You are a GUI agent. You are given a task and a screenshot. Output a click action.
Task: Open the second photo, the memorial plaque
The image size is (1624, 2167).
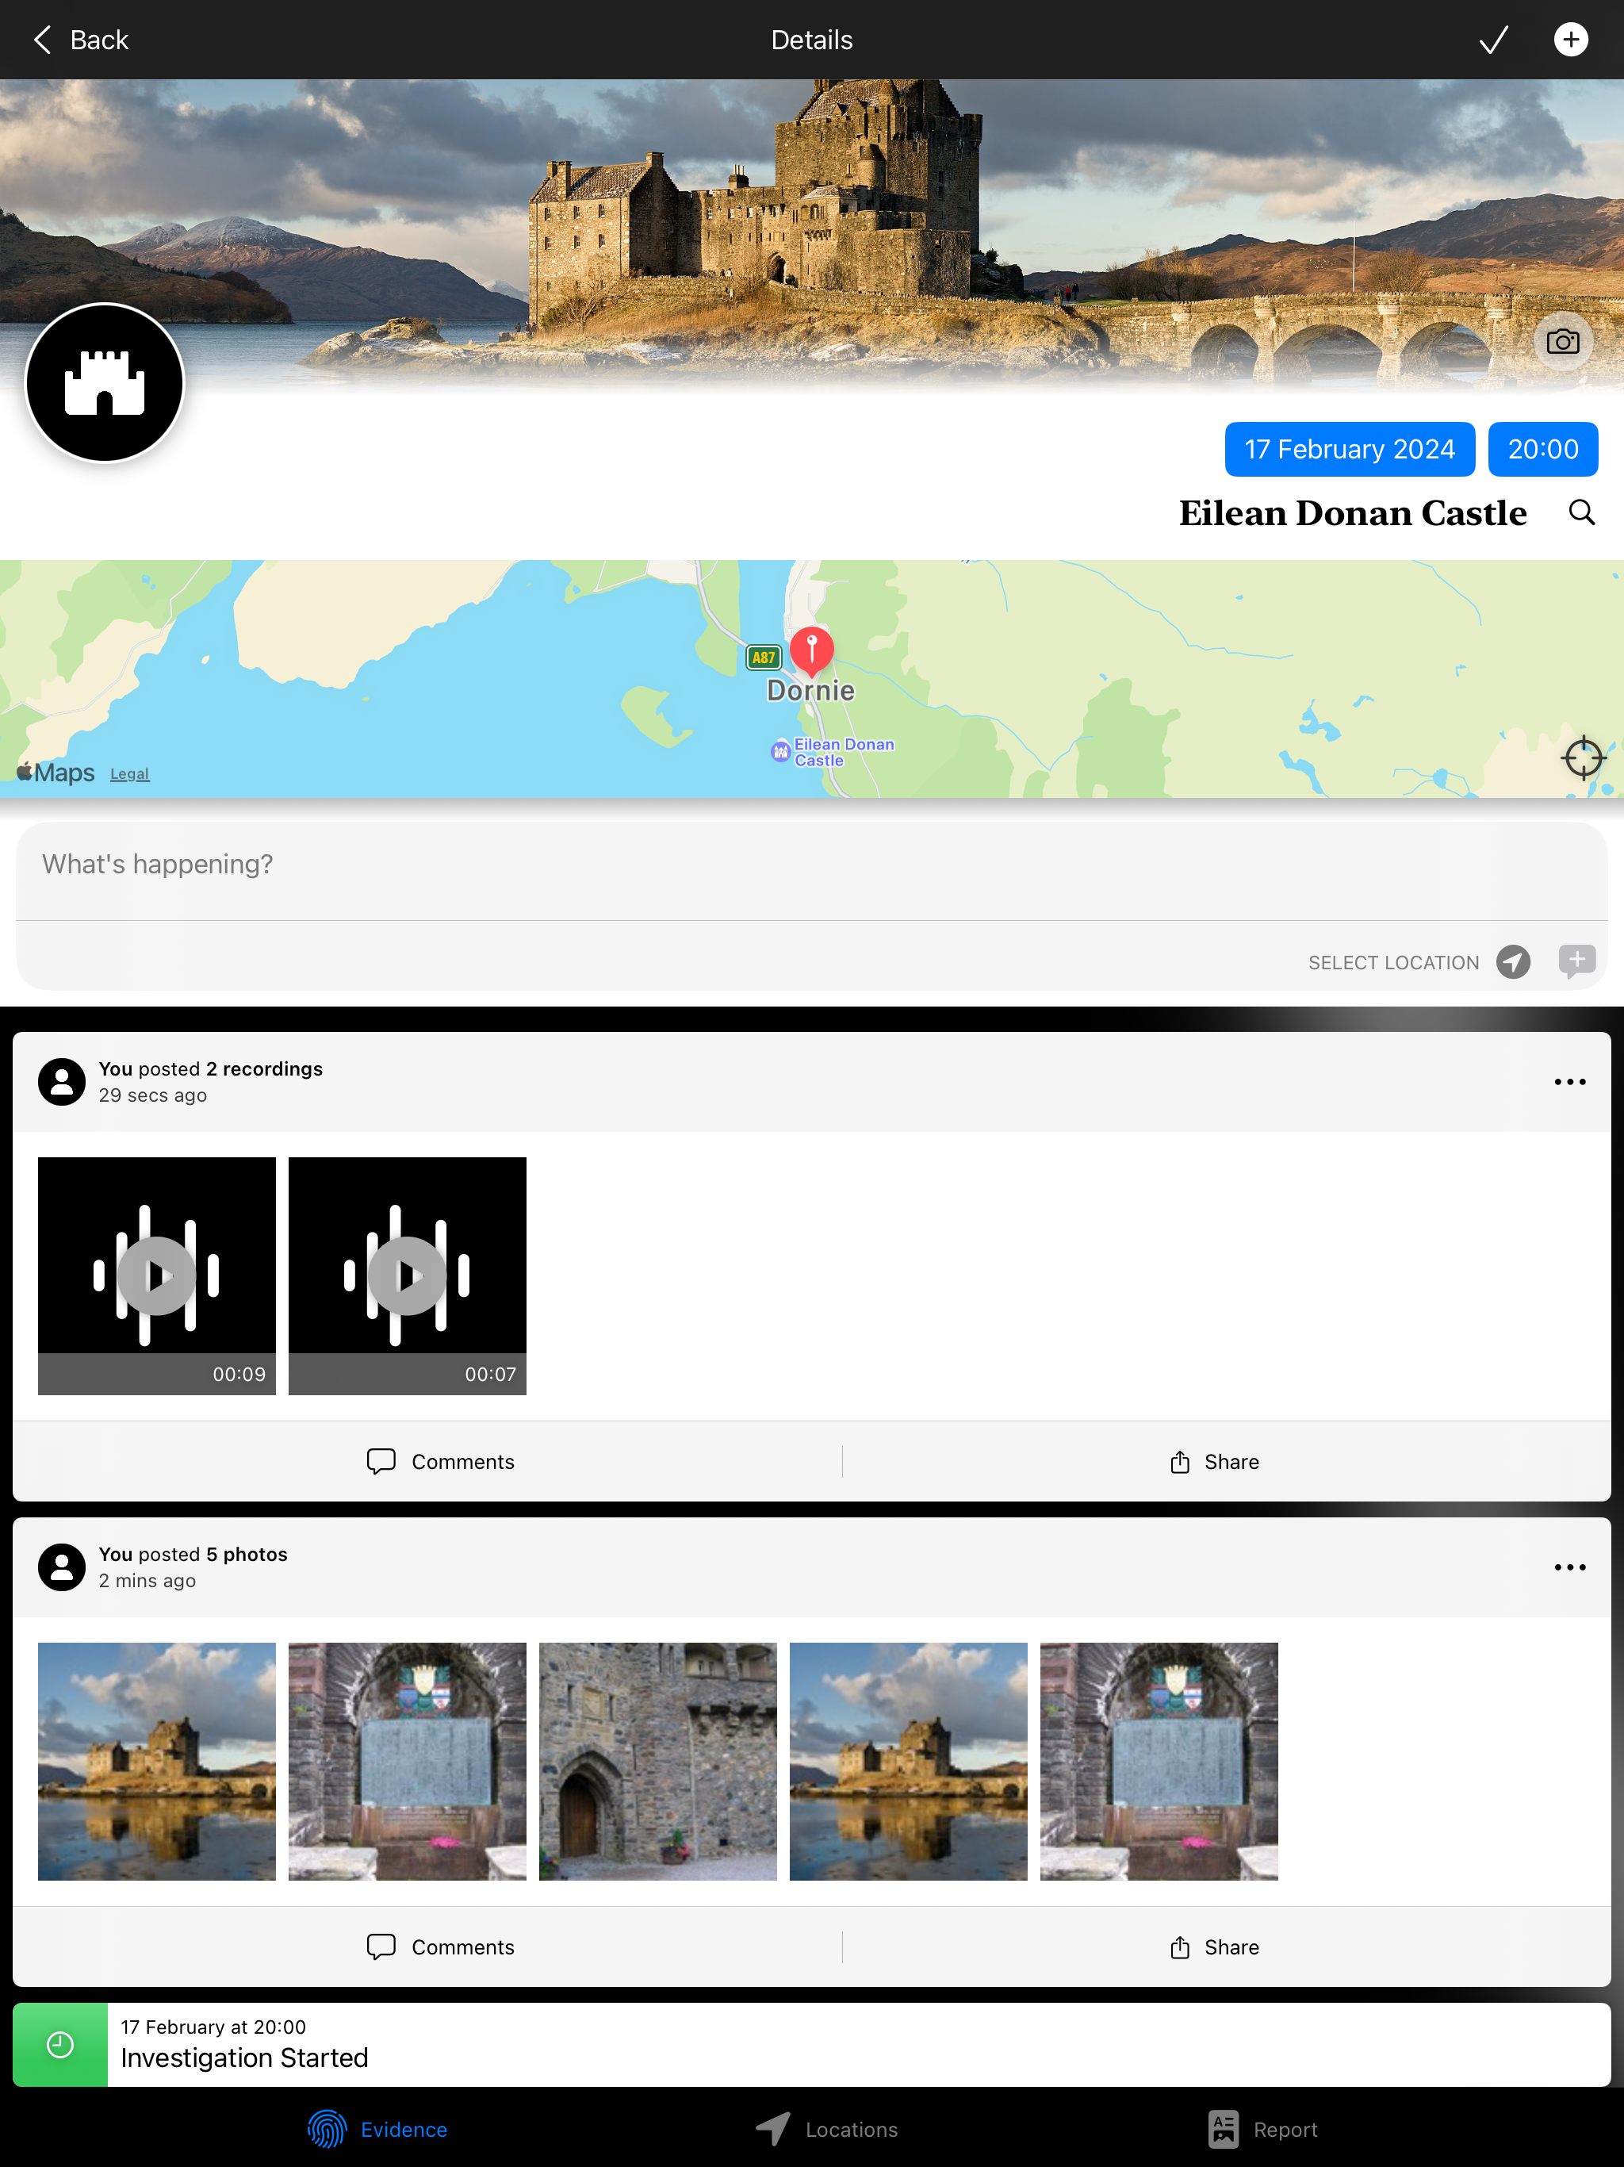click(x=408, y=1762)
